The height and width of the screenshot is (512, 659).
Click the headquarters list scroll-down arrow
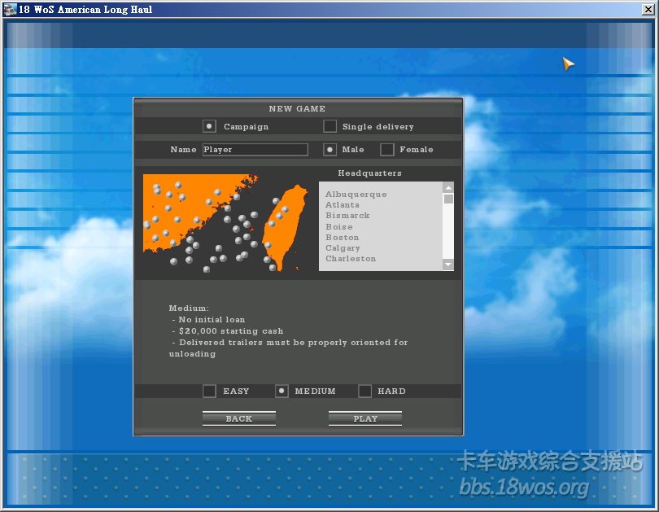click(448, 265)
